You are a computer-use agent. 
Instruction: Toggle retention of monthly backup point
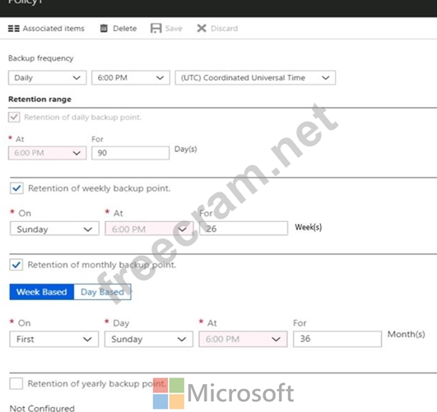pyautogui.click(x=16, y=265)
